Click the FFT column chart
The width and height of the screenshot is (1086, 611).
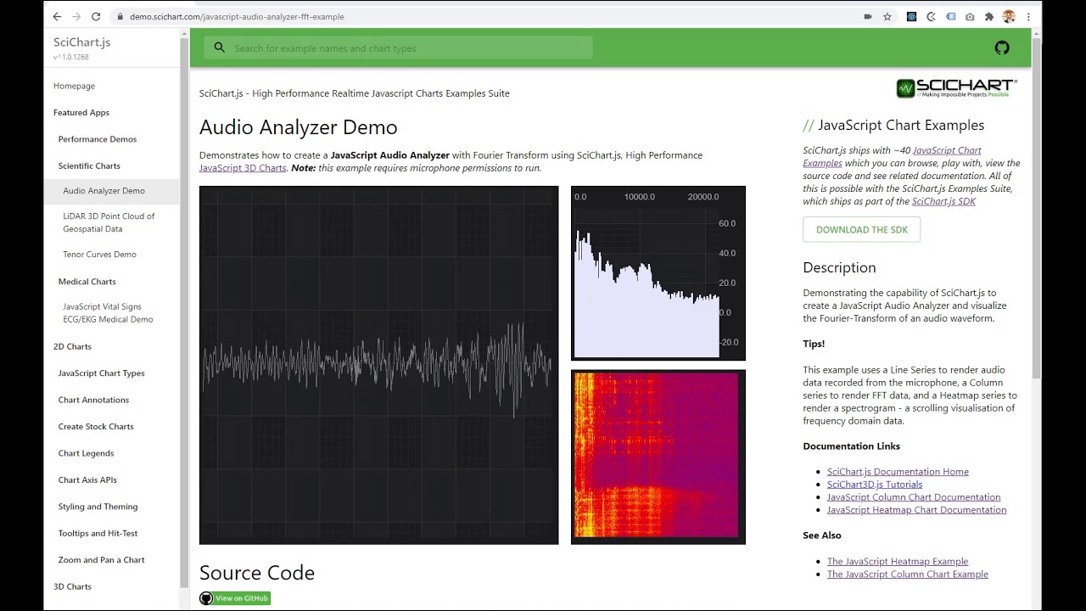[x=658, y=273]
